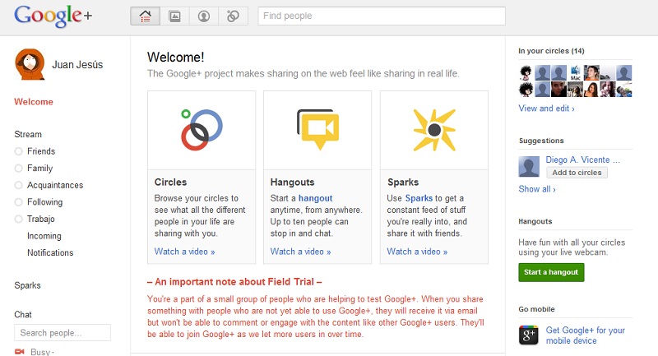
Task: Click the Google+ mobile app icon
Action: (528, 335)
